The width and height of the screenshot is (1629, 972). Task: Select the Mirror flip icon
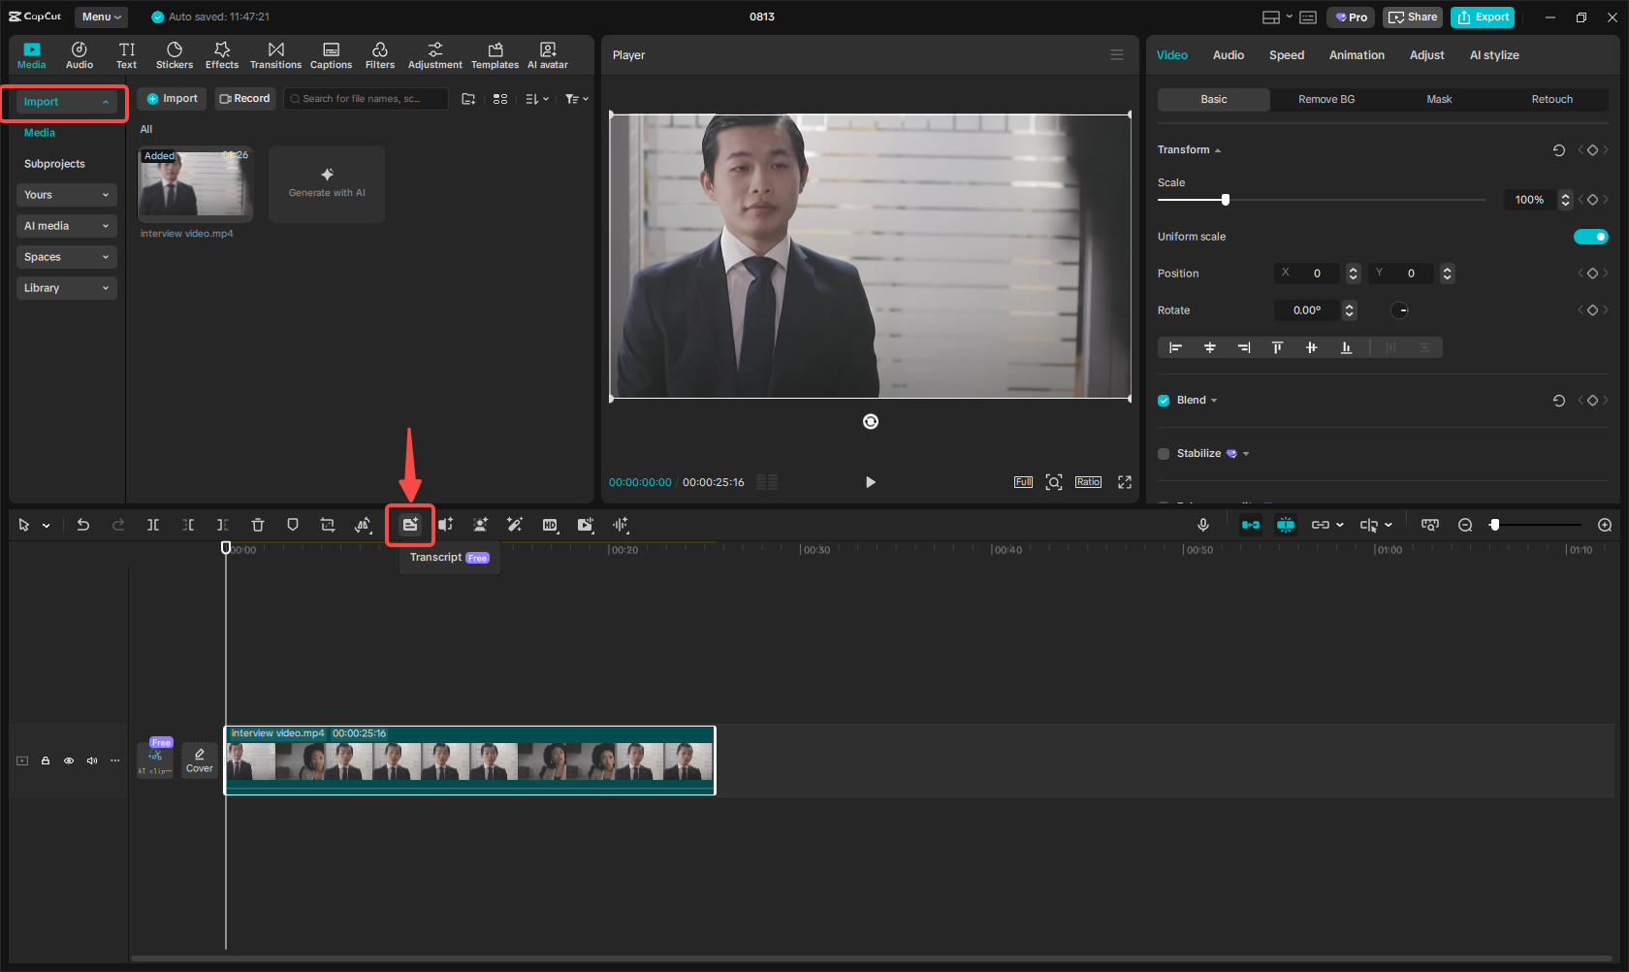click(363, 525)
